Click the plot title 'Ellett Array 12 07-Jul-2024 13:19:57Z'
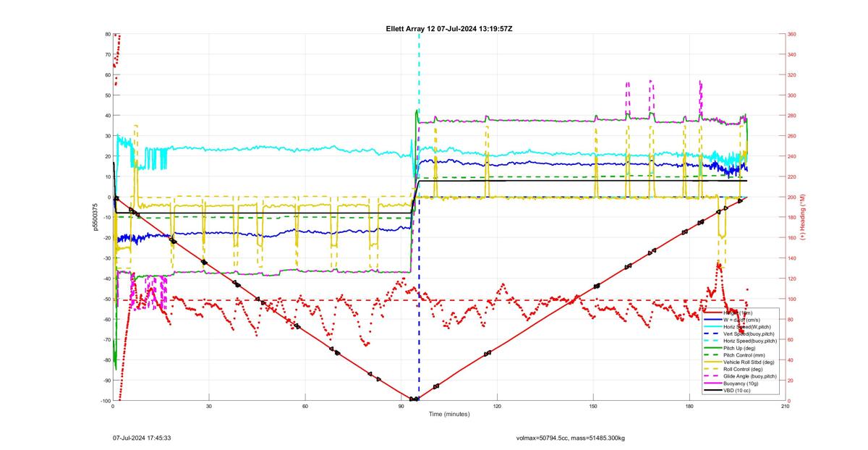868x450 pixels. click(450, 28)
